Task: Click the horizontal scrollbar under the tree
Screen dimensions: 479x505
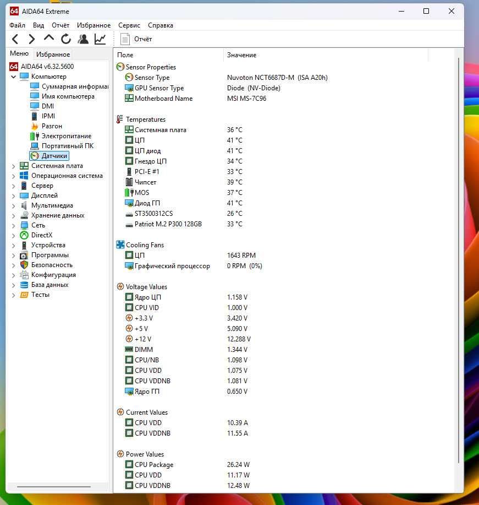Action: point(54,487)
